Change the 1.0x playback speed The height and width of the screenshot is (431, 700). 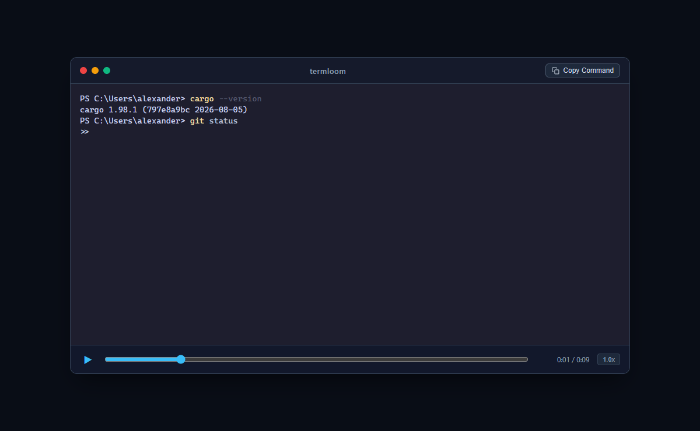[x=608, y=359]
